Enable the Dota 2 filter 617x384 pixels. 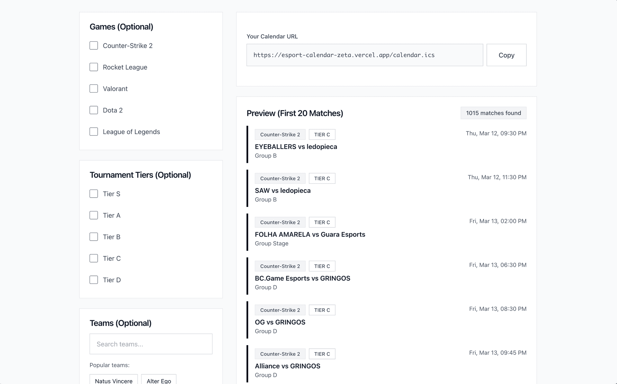[x=94, y=110]
